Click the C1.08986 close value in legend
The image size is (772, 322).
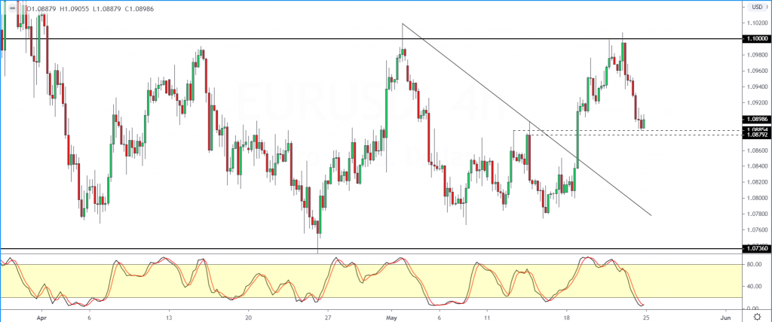coord(139,9)
